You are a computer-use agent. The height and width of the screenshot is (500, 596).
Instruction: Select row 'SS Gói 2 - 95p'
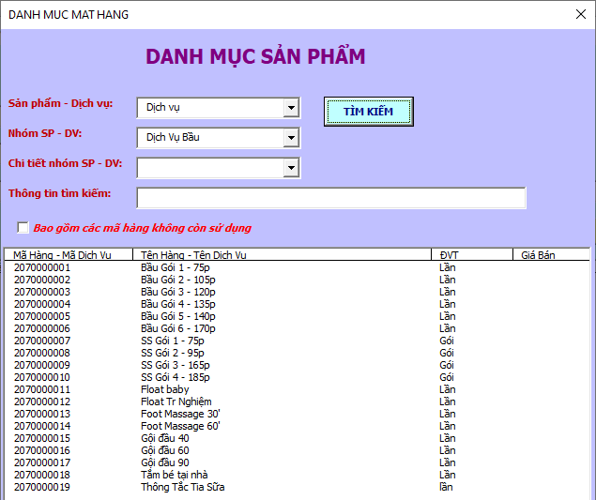tap(297, 353)
